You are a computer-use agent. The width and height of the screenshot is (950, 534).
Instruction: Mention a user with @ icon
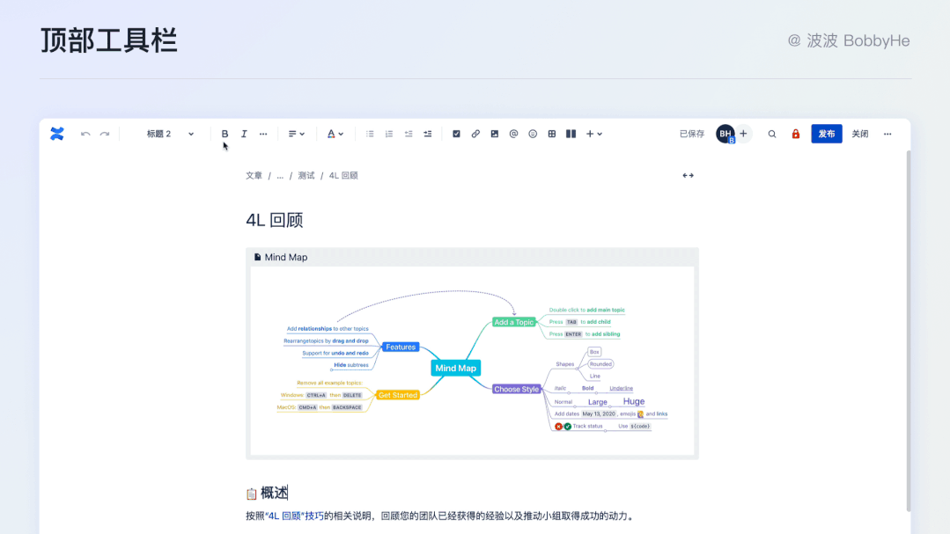click(x=514, y=134)
